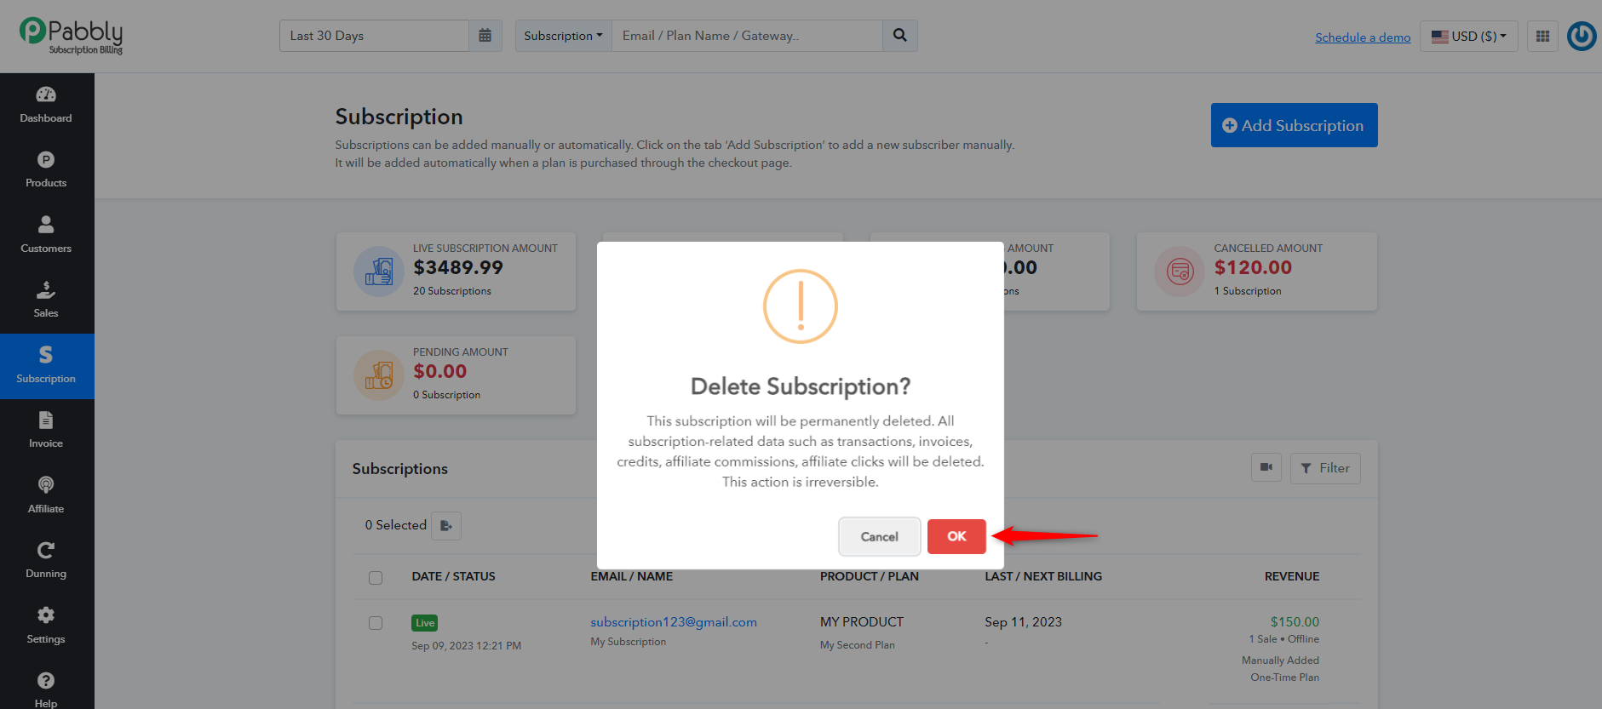
Task: Tick the select-all checkbox in table header
Action: pos(376,578)
